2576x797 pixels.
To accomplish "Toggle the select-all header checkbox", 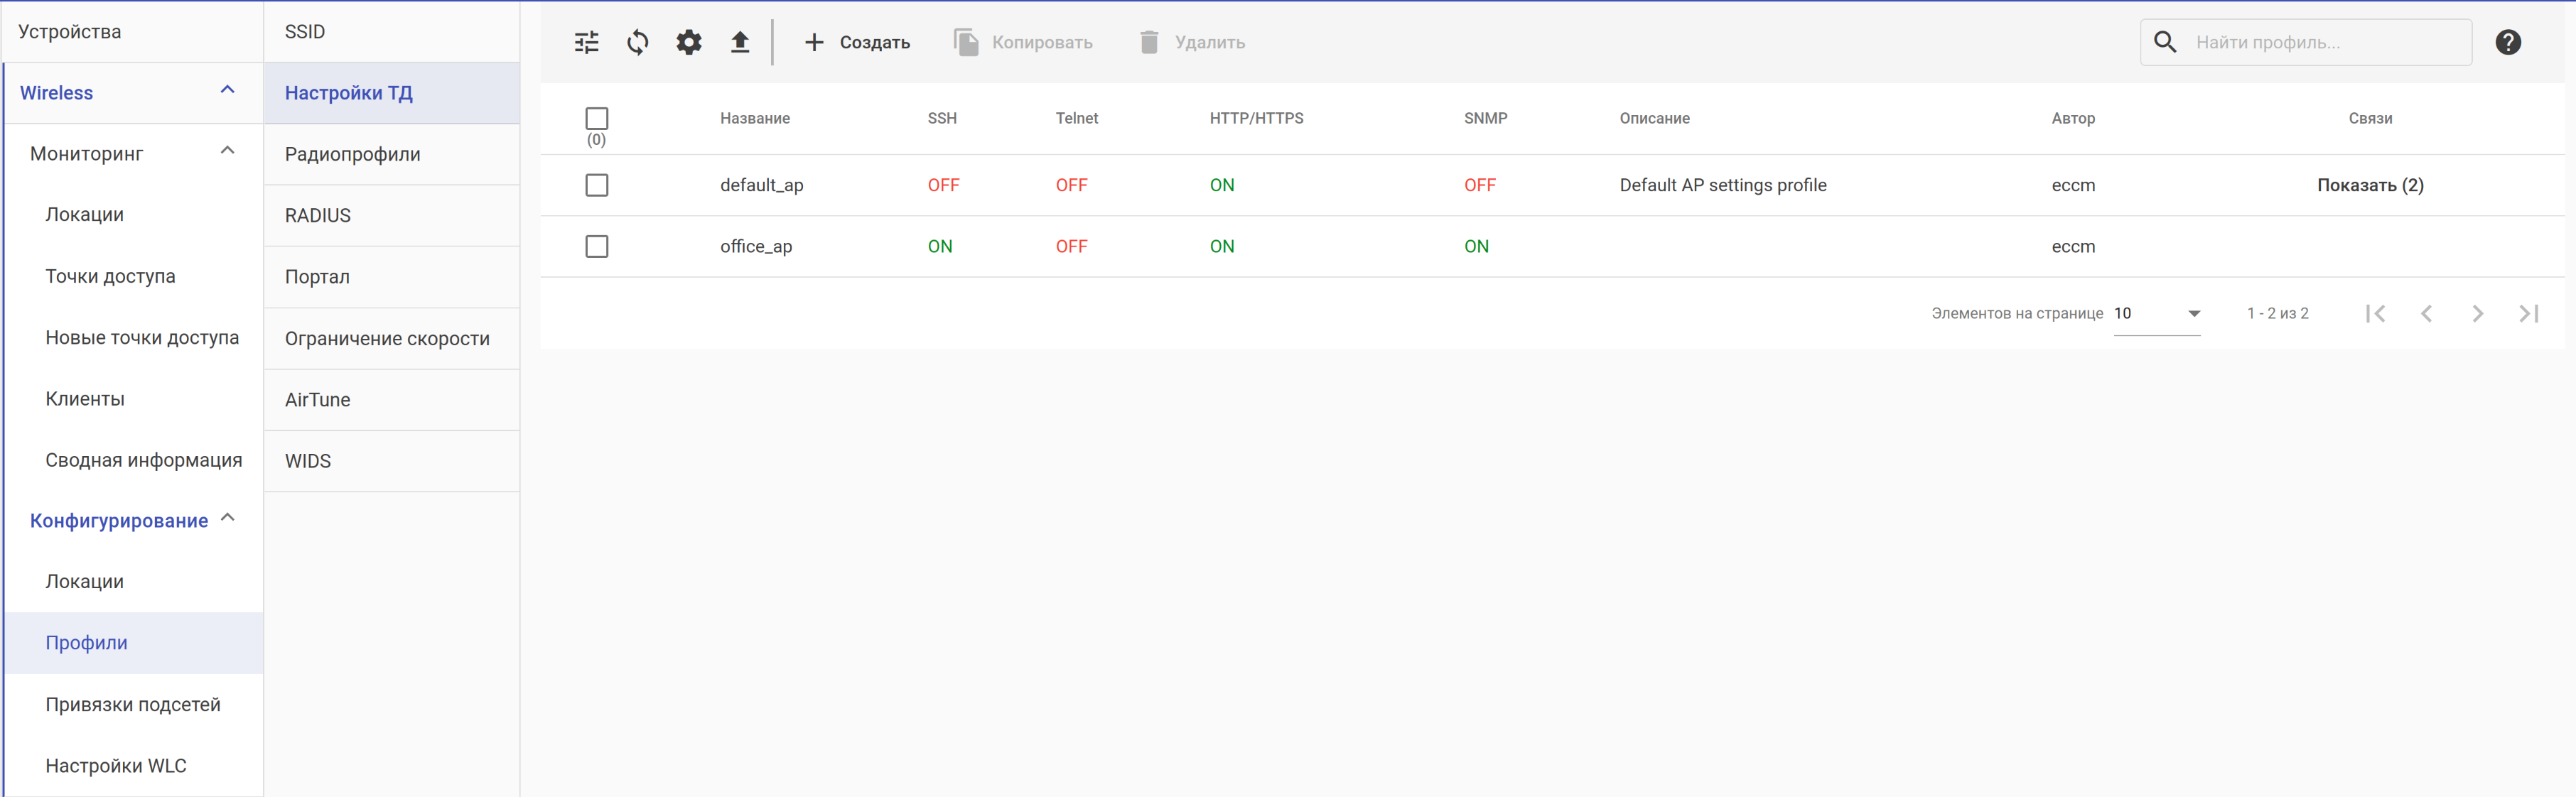I will click(597, 118).
